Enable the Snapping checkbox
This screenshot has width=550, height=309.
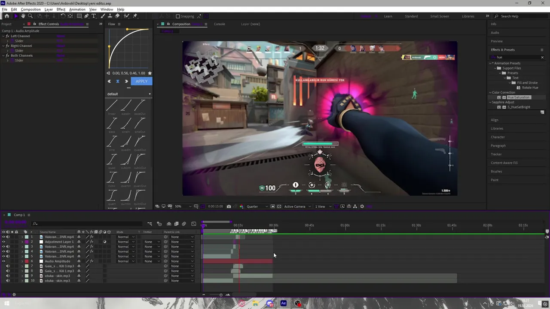coord(178,16)
